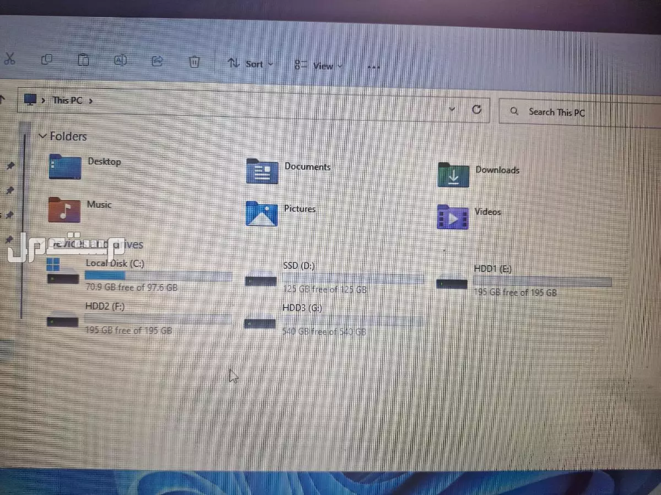The image size is (661, 495).
Task: Click This PC in the breadcrumb path
Action: [x=67, y=100]
